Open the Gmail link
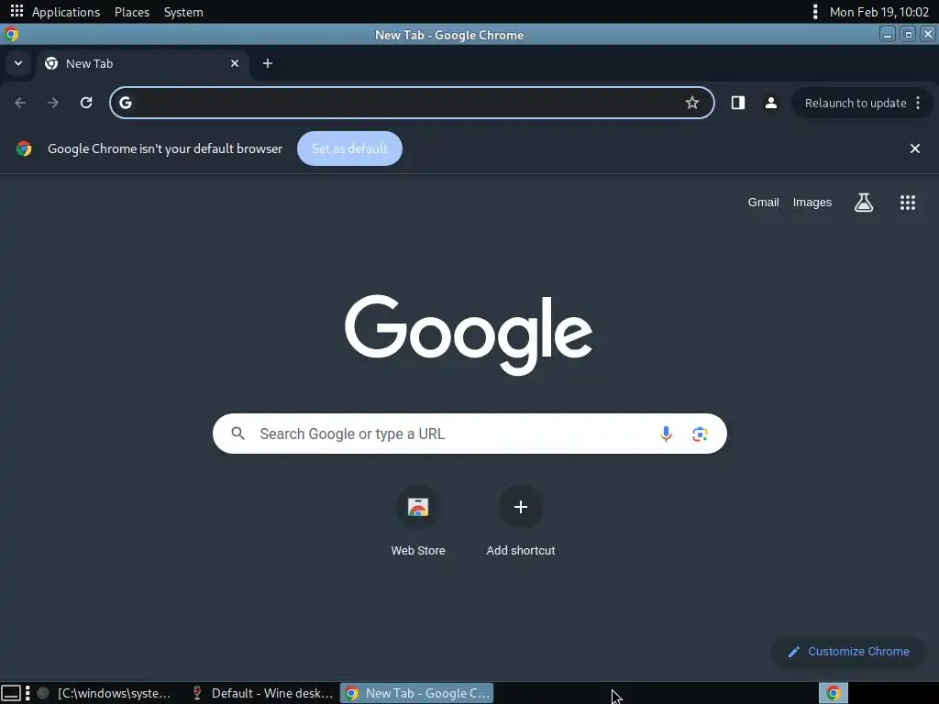The height and width of the screenshot is (704, 939). (764, 203)
